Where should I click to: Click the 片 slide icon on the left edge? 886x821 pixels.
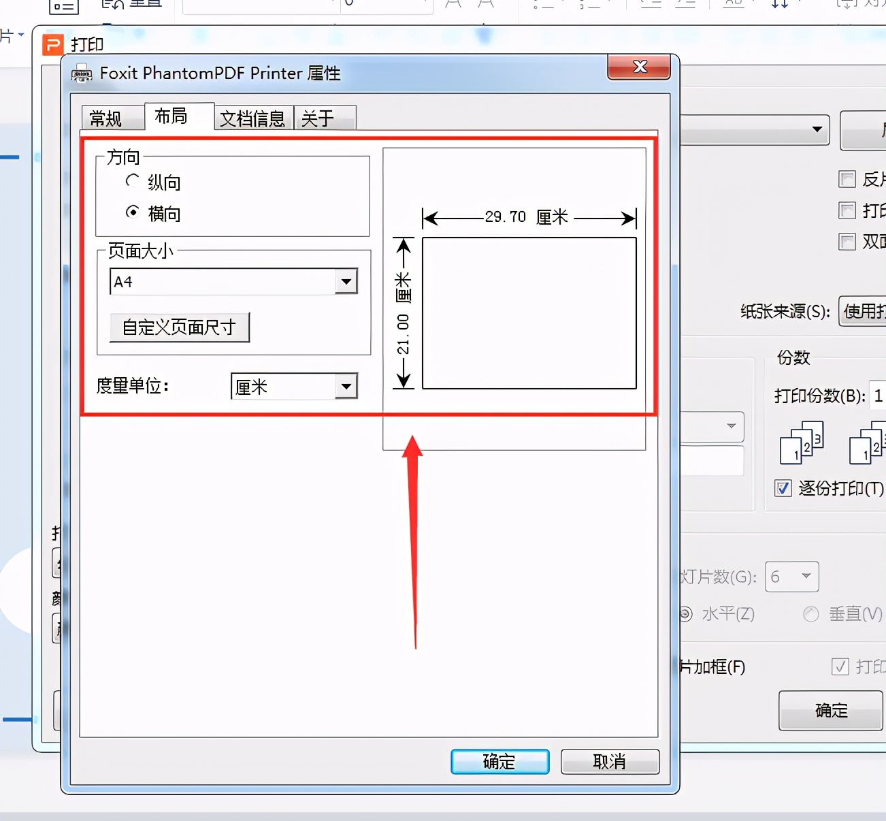(x=7, y=35)
